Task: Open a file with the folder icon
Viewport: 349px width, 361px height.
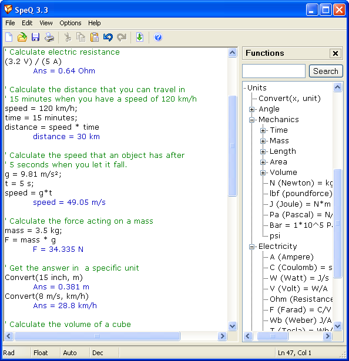Action: [22, 38]
